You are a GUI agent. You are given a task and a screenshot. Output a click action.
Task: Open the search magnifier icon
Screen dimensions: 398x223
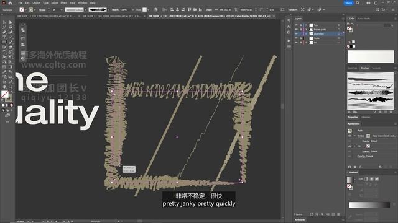(x=358, y=3)
